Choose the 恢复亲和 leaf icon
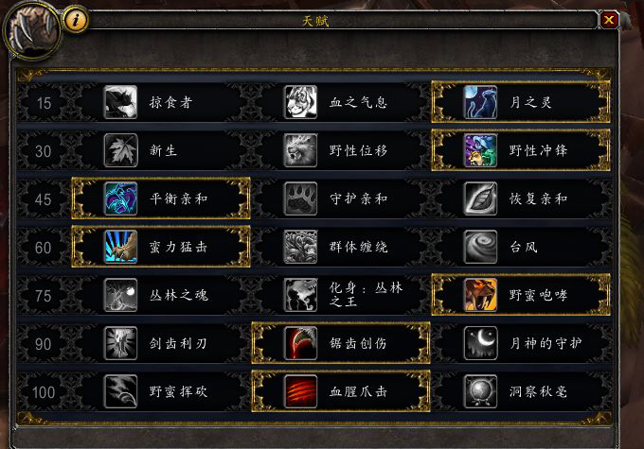 point(480,199)
